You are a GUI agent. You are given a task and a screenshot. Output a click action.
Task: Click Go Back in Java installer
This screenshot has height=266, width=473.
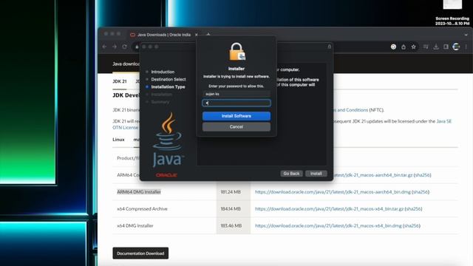[x=291, y=174]
